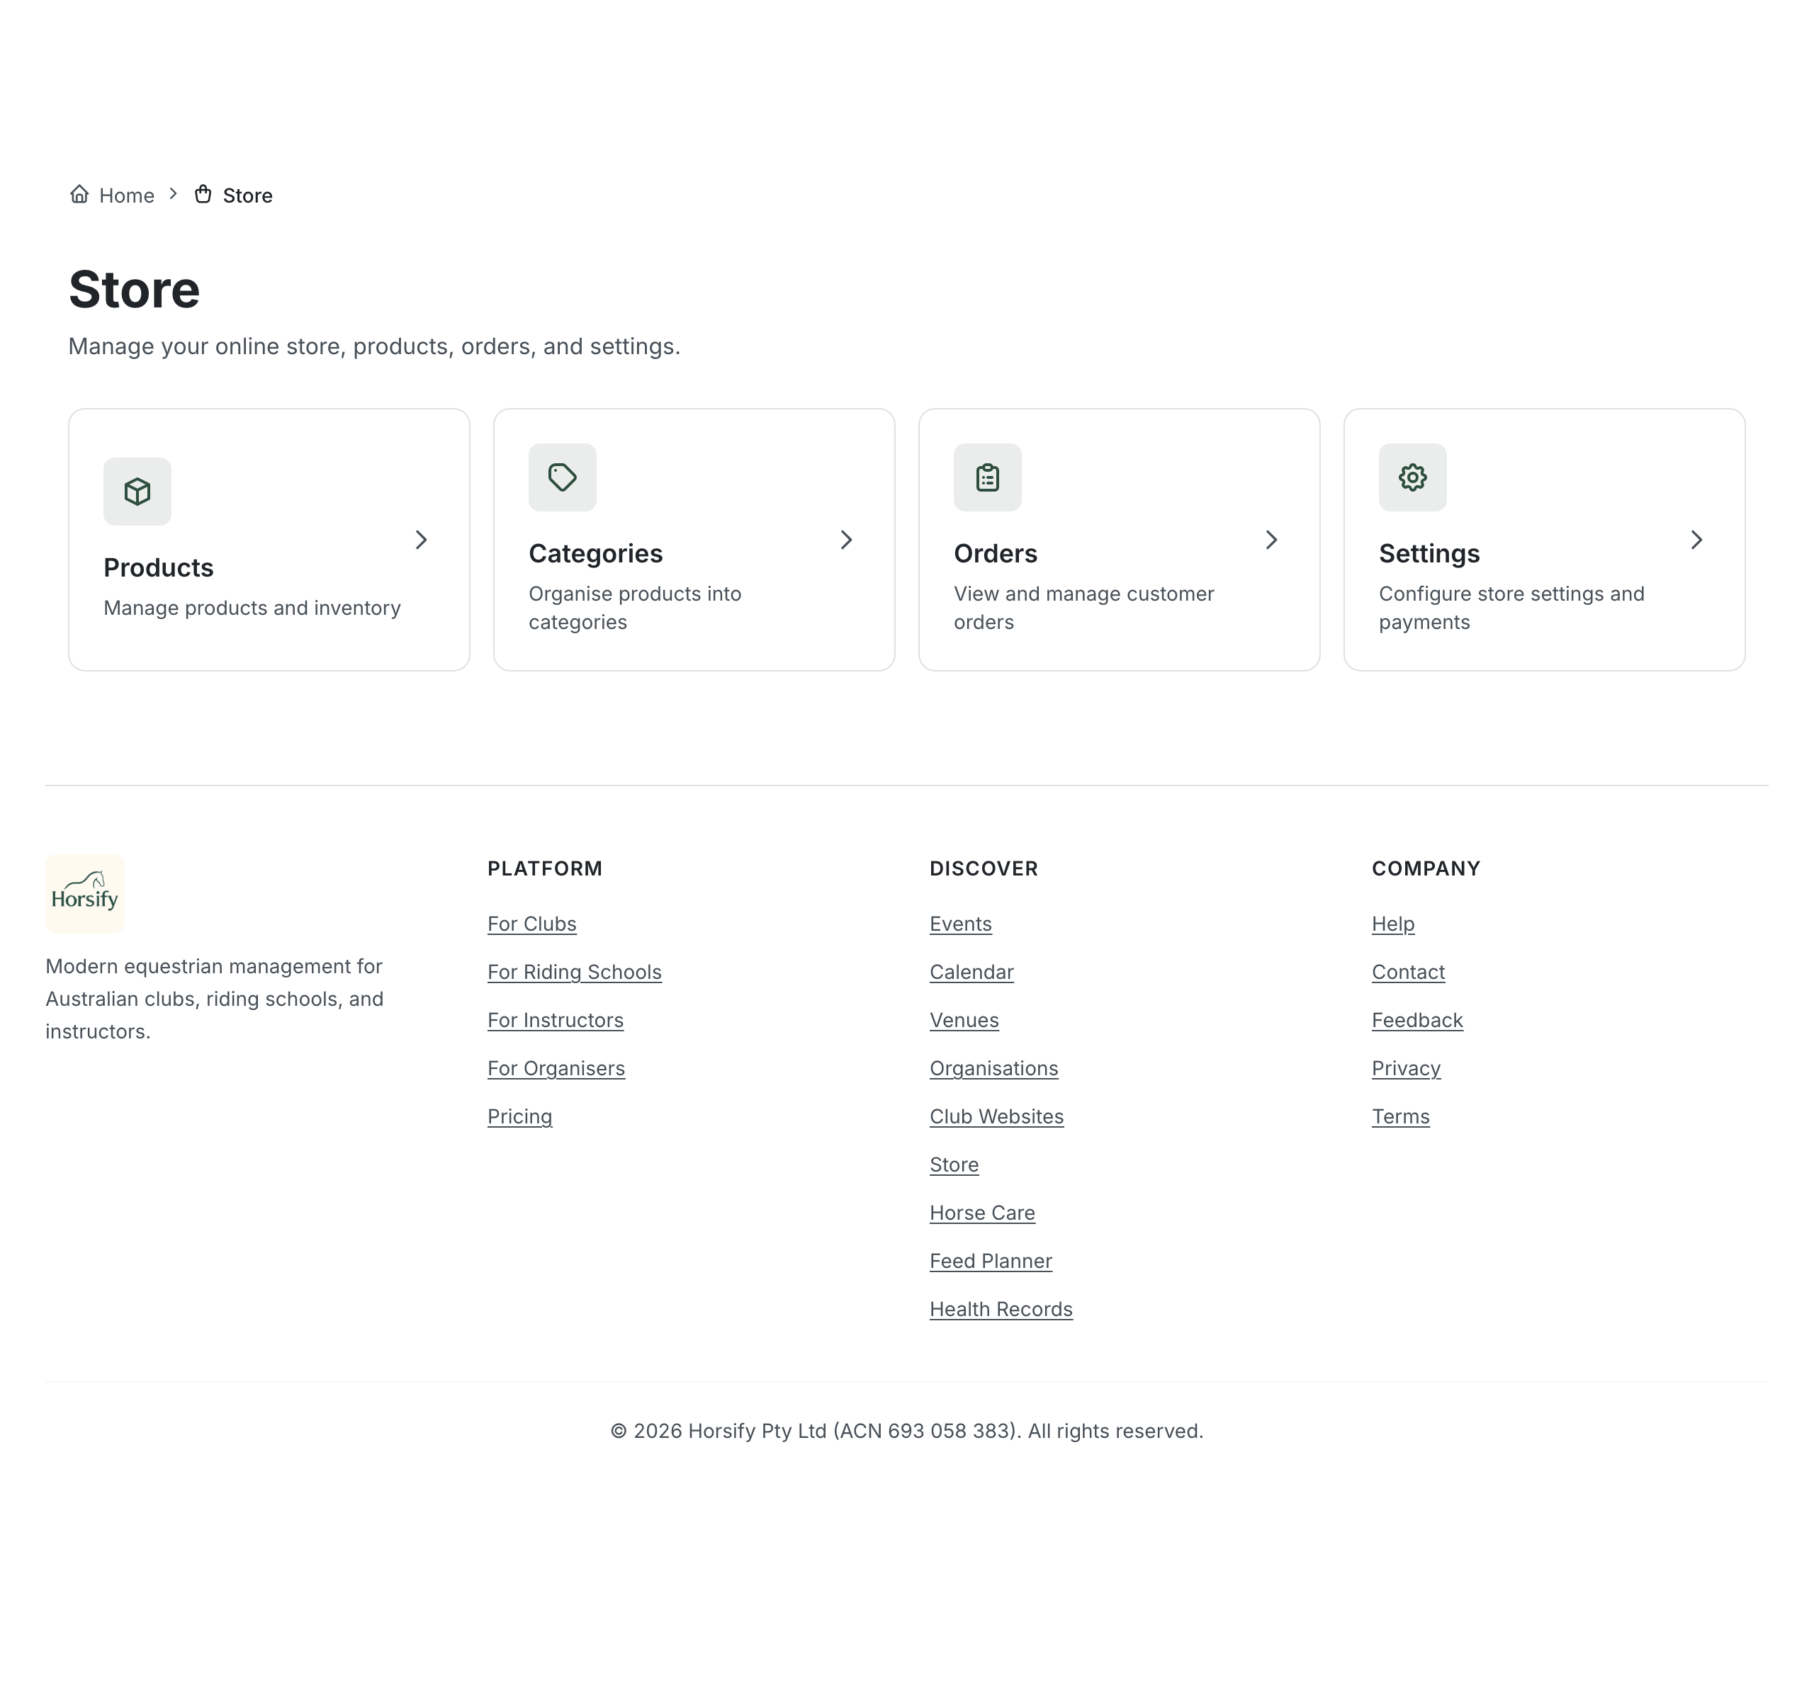Open the Pricing footer link
The height and width of the screenshot is (1700, 1814).
(520, 1116)
